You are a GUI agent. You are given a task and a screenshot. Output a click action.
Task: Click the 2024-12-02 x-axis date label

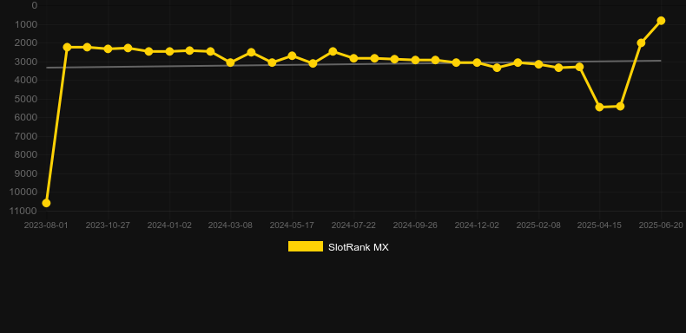(x=477, y=225)
